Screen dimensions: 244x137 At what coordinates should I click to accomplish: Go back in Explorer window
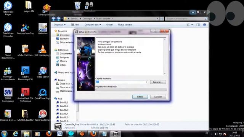[x=53, y=19]
